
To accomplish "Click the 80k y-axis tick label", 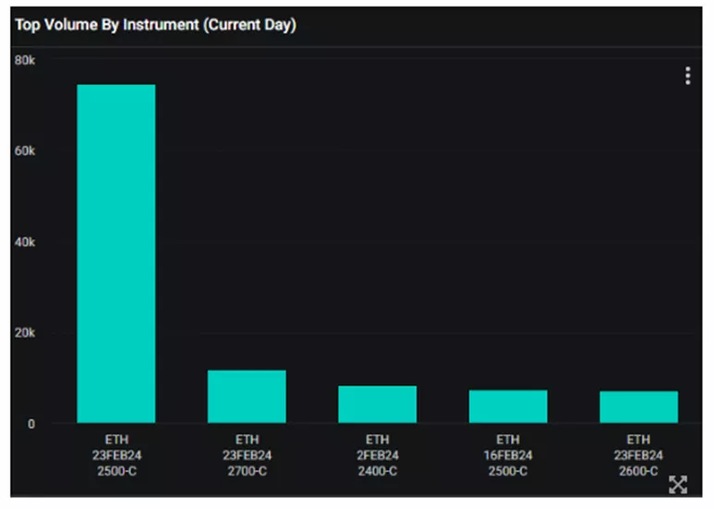I will click(25, 60).
